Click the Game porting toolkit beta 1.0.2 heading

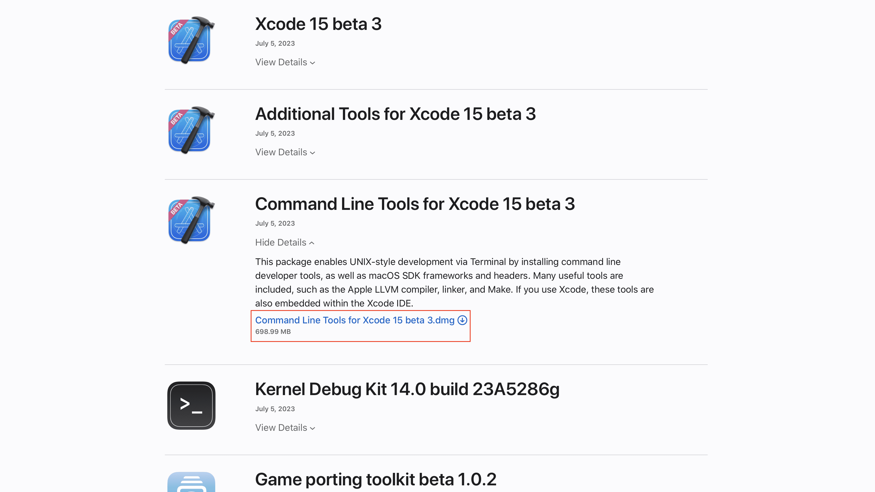coord(376,480)
